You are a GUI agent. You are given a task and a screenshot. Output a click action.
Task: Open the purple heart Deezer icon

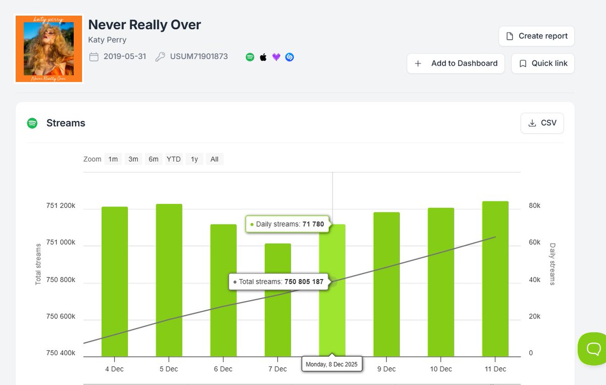pyautogui.click(x=276, y=57)
